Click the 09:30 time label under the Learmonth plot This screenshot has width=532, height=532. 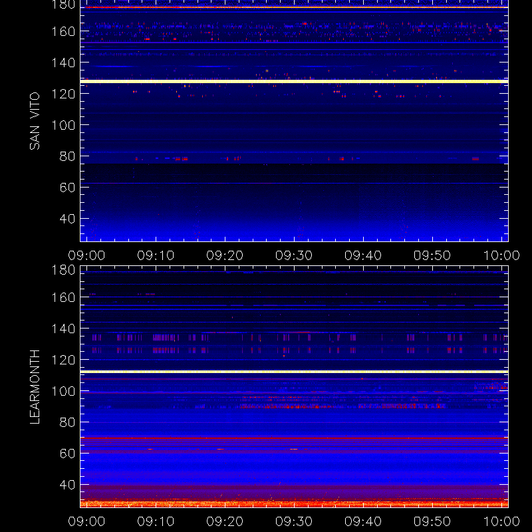click(x=294, y=521)
